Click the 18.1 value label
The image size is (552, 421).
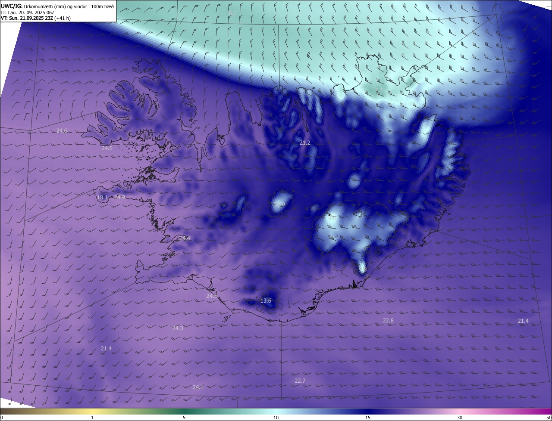102,198
